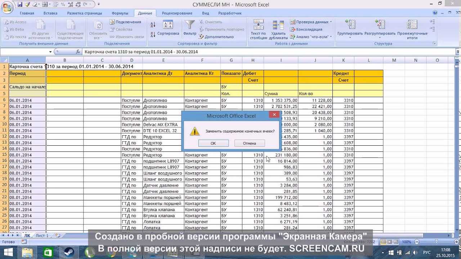Open File Explorer on the taskbar
Screen dimensions: 461x259
click(x=28, y=252)
